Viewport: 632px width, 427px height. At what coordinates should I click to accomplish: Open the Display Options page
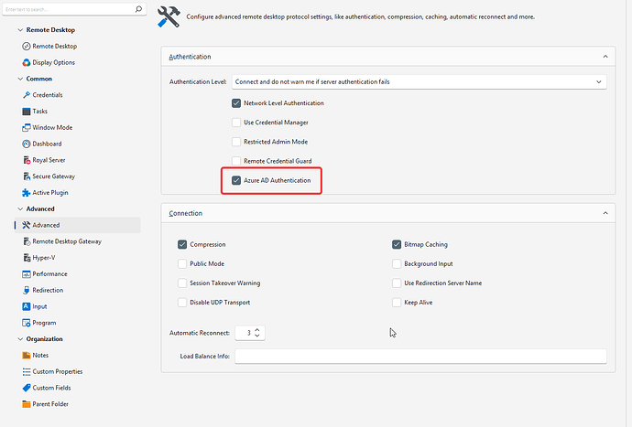coord(54,62)
